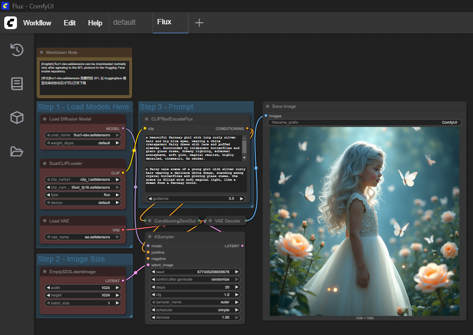The image size is (473, 335).
Task: Switch to the default workflow tab
Action: [x=124, y=23]
